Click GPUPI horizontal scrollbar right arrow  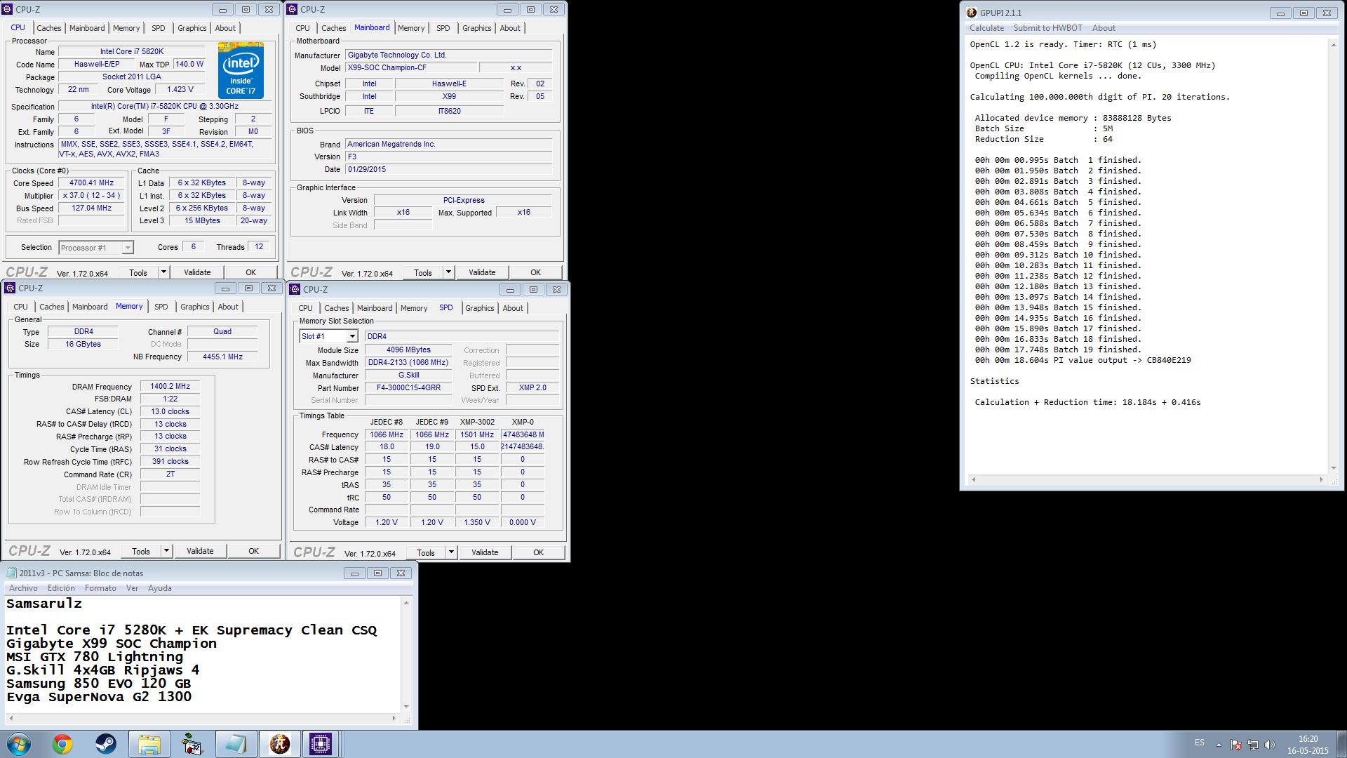point(1321,479)
